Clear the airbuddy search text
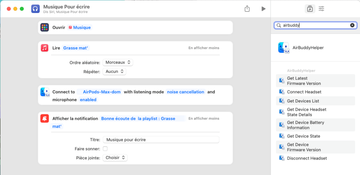 (x=352, y=25)
